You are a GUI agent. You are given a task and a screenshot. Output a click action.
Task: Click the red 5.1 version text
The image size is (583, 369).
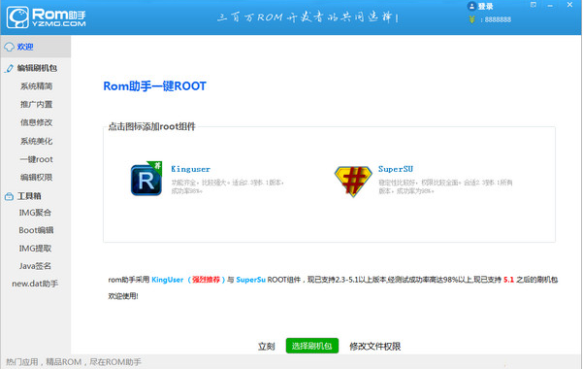tap(508, 280)
